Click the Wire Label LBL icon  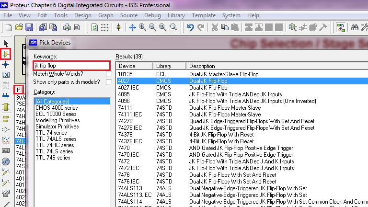[x=6, y=75]
